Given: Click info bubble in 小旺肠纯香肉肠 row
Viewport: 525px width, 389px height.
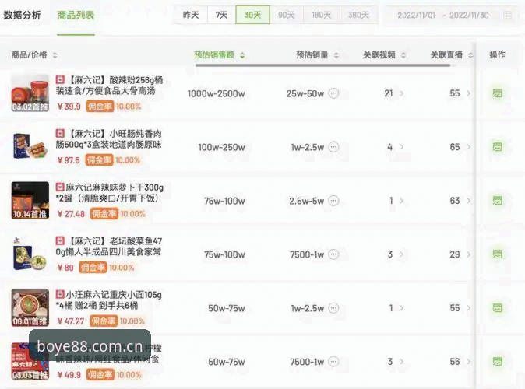Looking at the screenshot, I should pyautogui.click(x=333, y=147).
